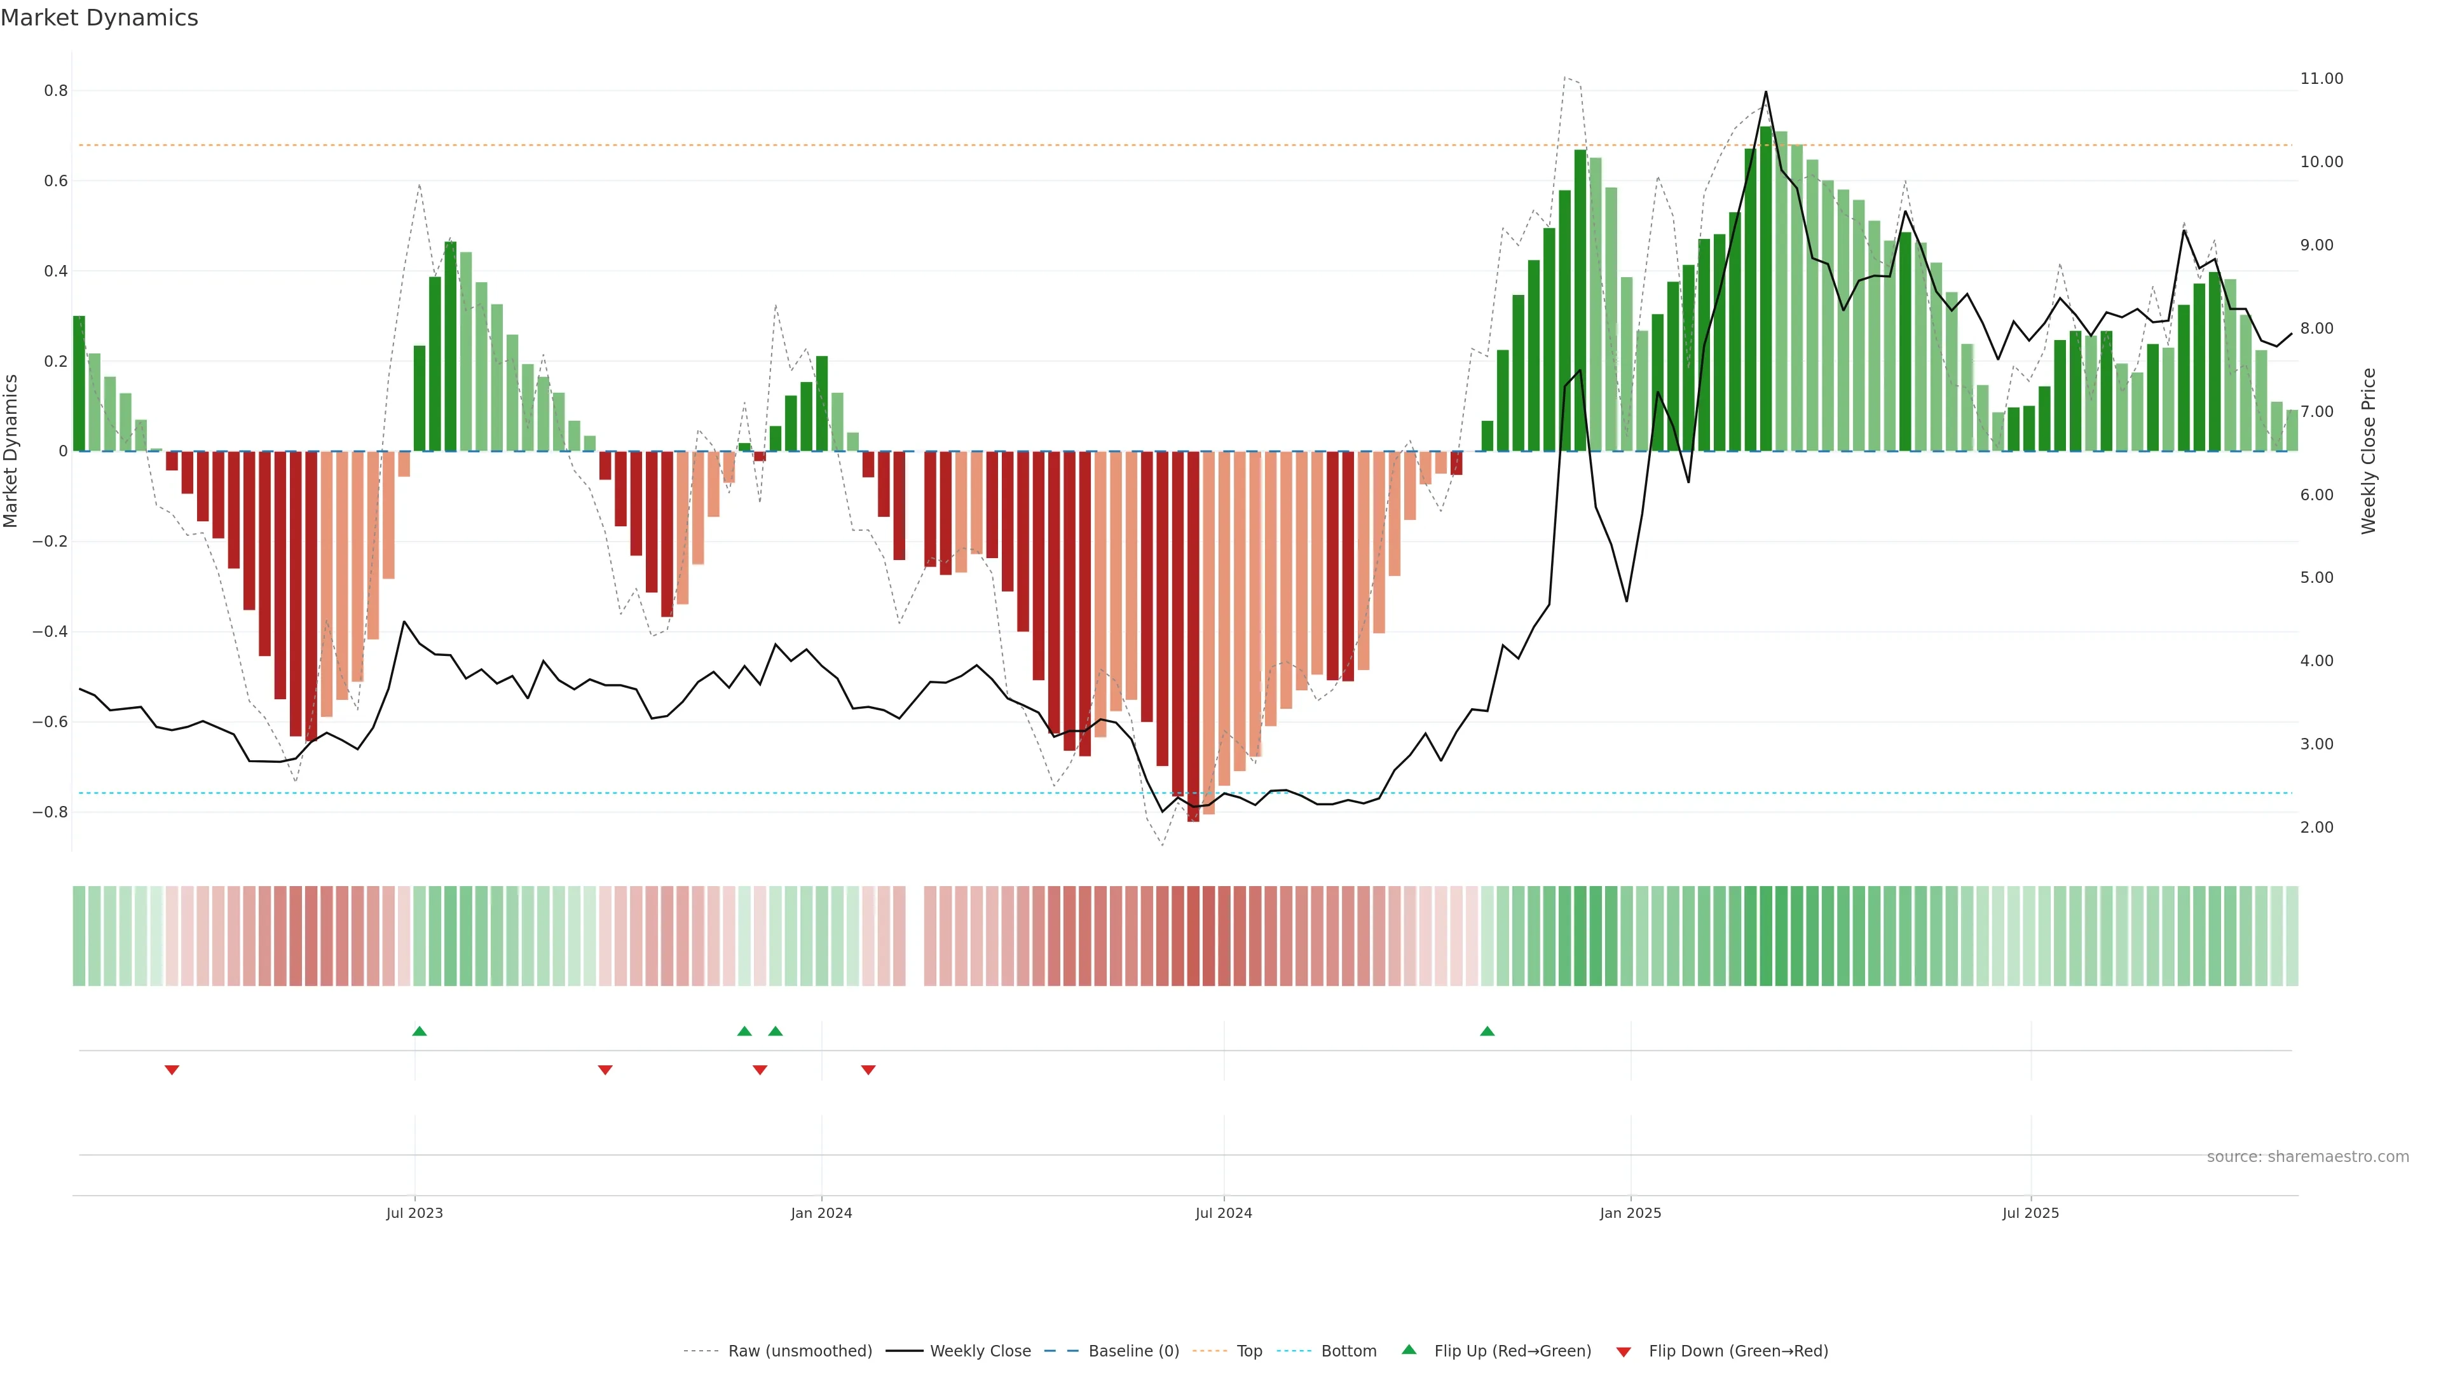This screenshot has height=1373, width=2441.
Task: Click the Jan 2025 x-axis label
Action: 1630,1213
